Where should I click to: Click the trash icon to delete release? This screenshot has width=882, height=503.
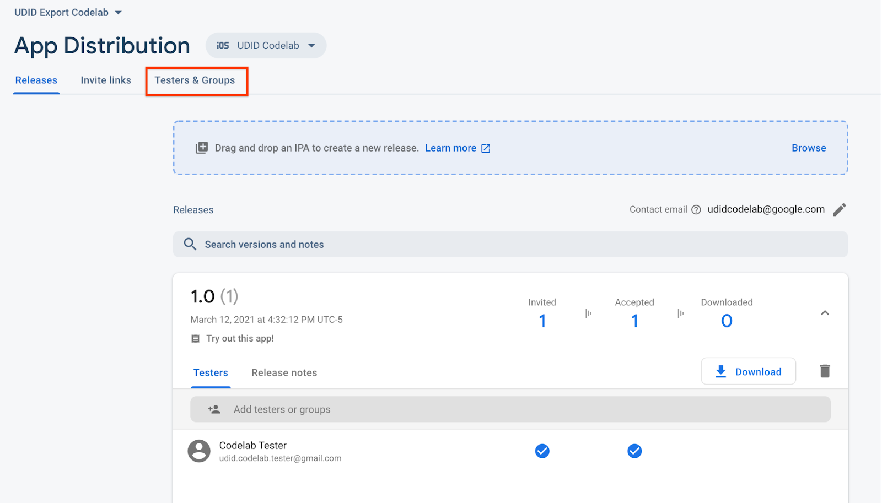pos(825,371)
